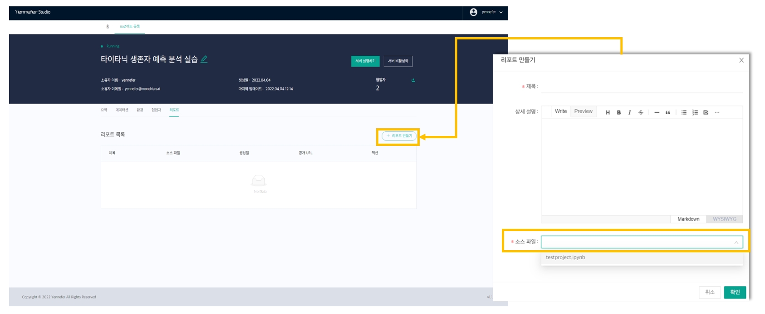Click the 제목 title input field
765x314 pixels.
pyautogui.click(x=642, y=87)
